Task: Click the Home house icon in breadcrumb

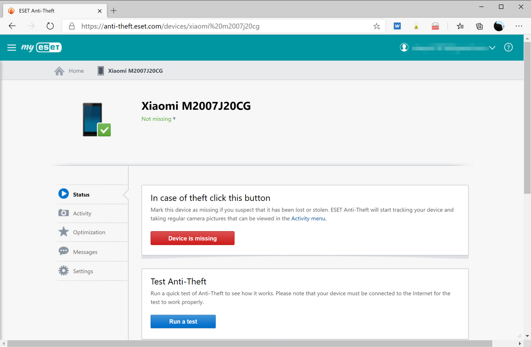Action: pos(59,71)
